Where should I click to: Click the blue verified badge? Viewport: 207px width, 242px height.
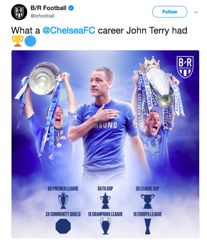click(71, 8)
